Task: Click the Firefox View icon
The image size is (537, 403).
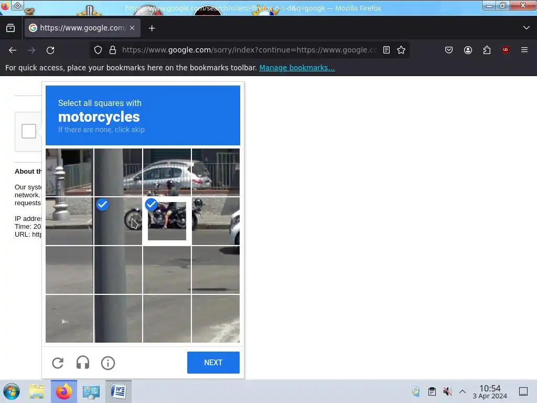Action: tap(10, 28)
